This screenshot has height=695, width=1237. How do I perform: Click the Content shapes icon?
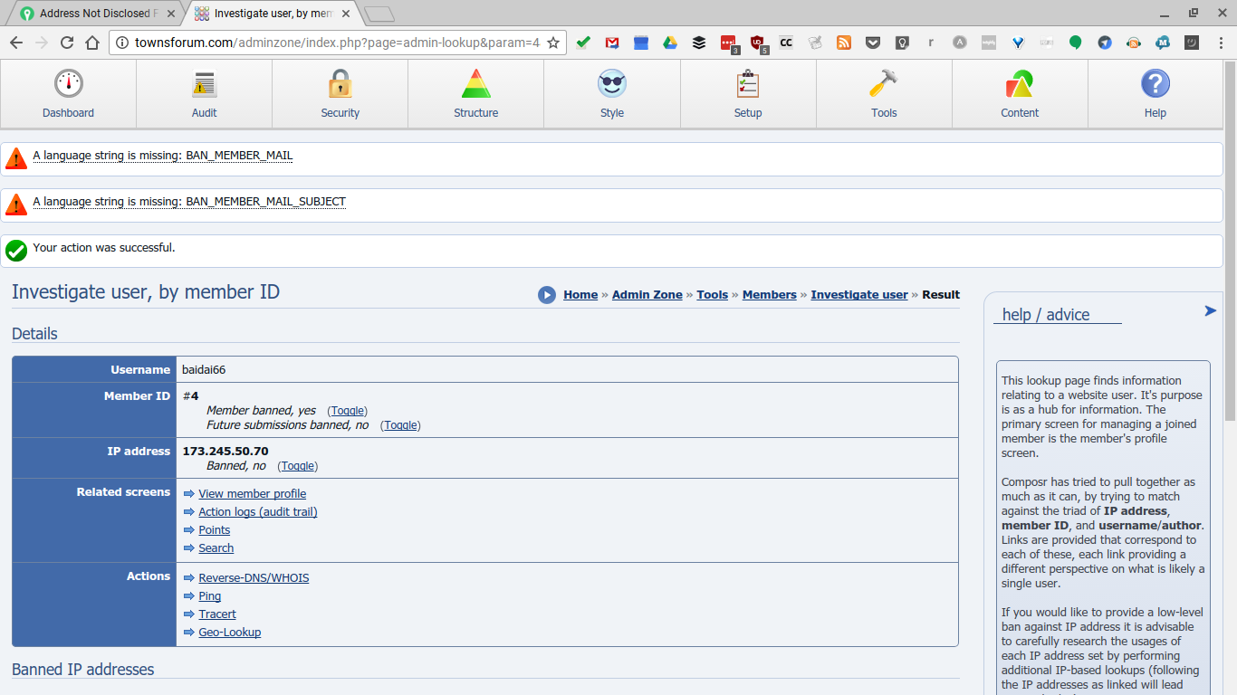pyautogui.click(x=1020, y=84)
